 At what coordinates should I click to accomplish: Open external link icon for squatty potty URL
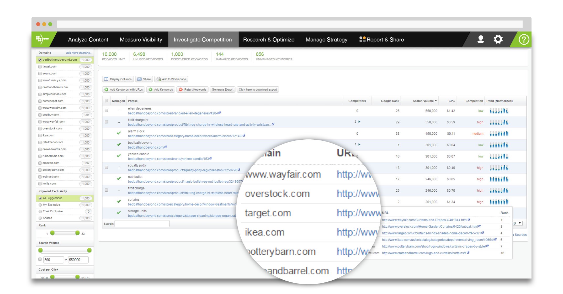(x=239, y=170)
